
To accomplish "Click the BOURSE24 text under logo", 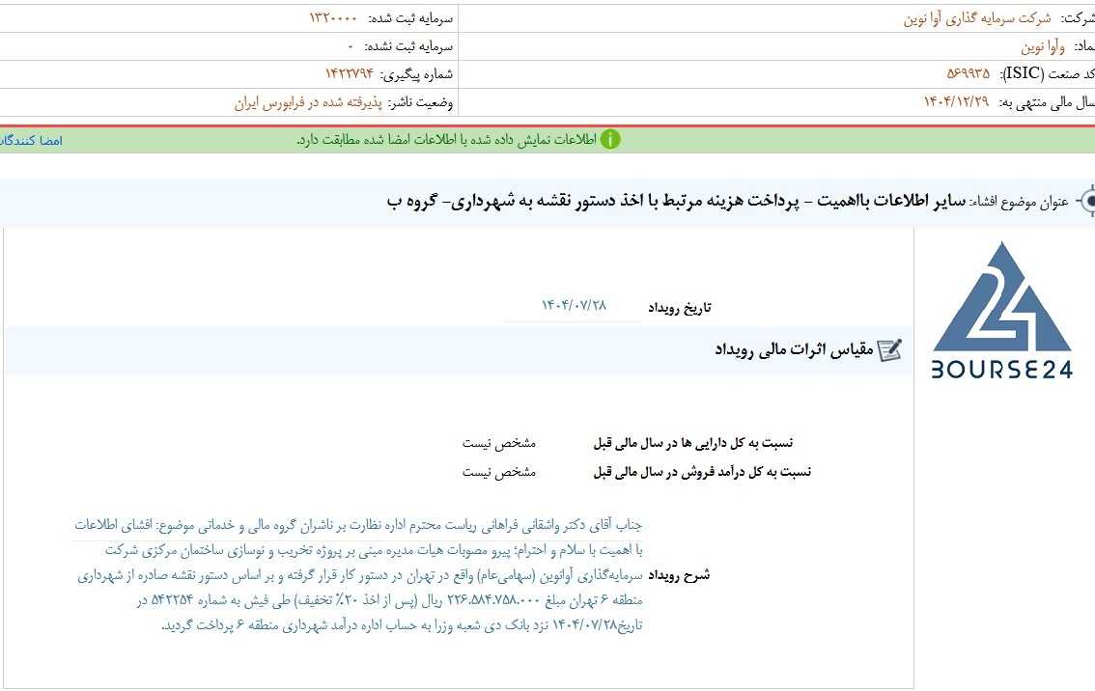I will pyautogui.click(x=1002, y=370).
